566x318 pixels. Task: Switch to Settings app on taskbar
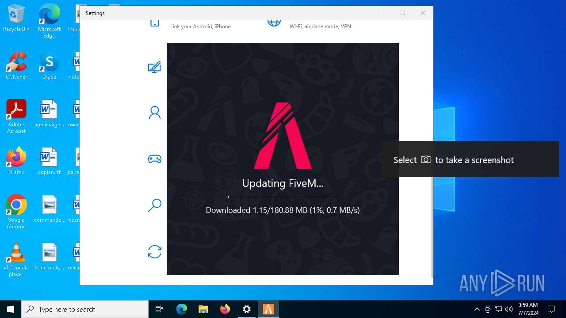pyautogui.click(x=247, y=309)
